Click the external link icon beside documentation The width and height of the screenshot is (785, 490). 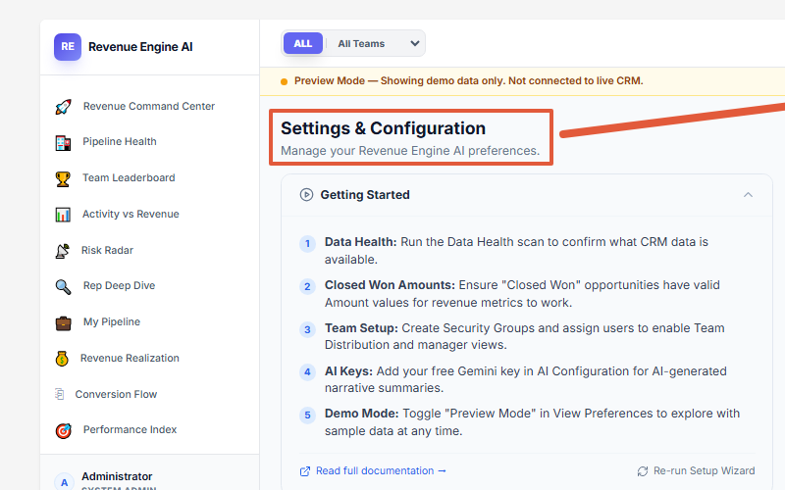(x=305, y=471)
